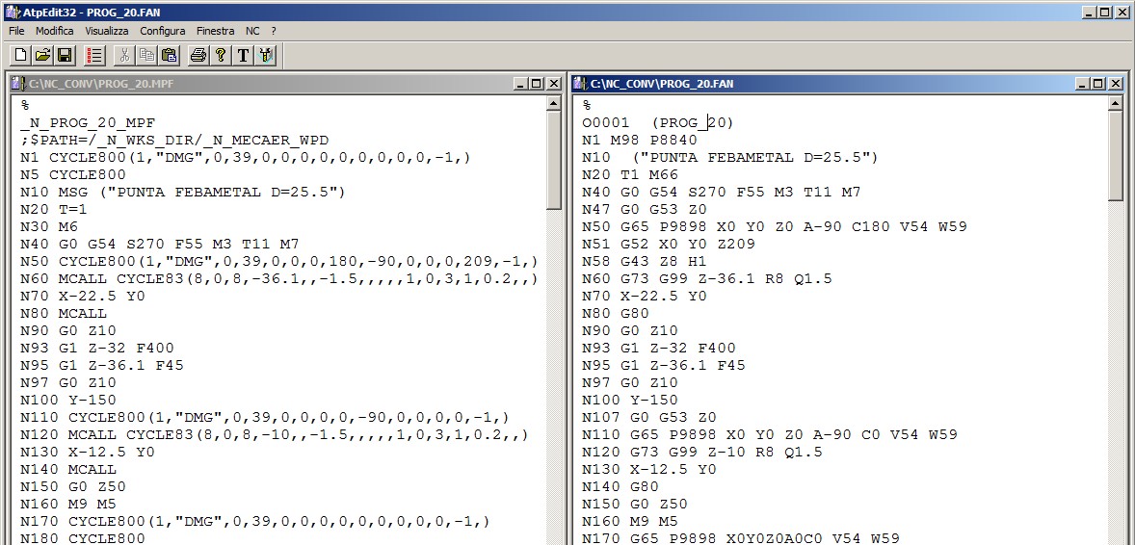
Task: Click the Open file folder icon
Action: [42, 55]
